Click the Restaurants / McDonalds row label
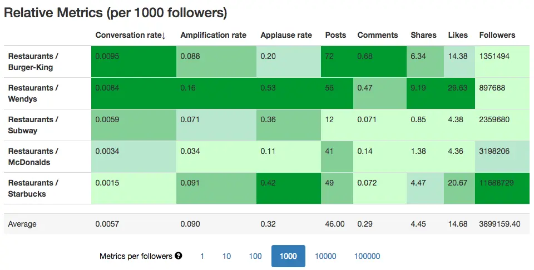This screenshot has width=534, height=270. [x=33, y=157]
